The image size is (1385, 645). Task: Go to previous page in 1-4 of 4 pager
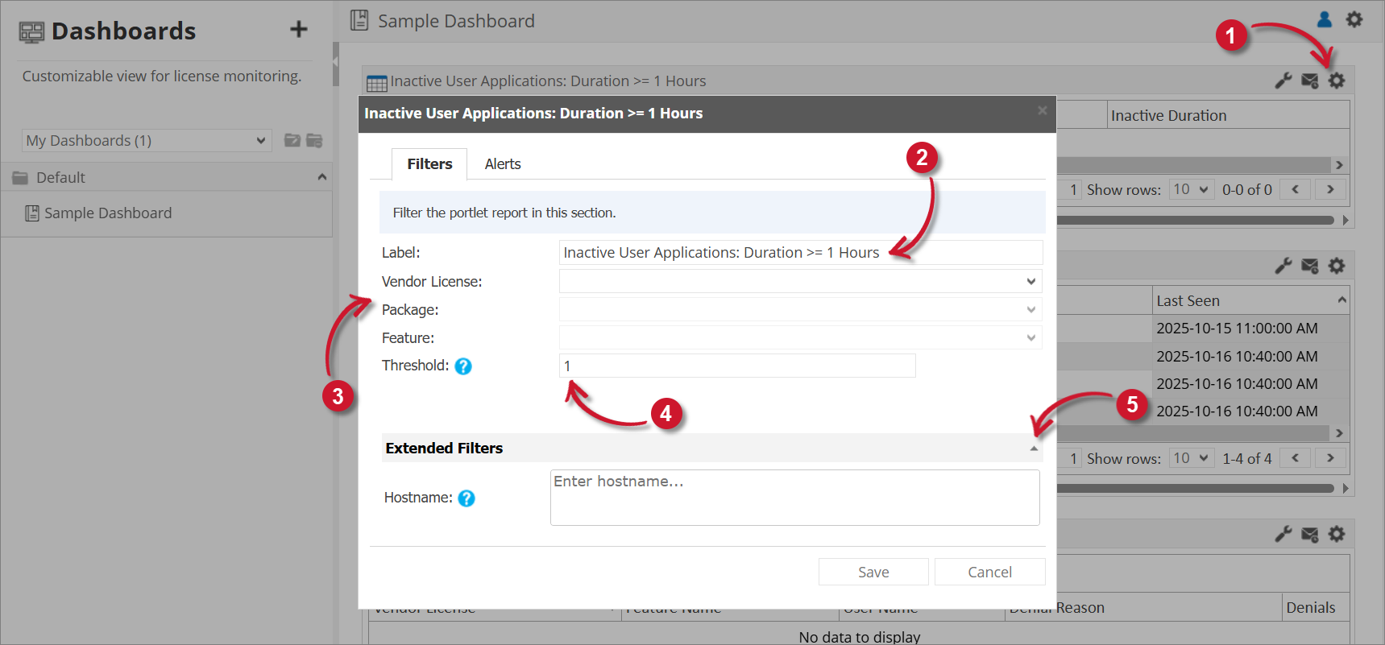[1296, 458]
